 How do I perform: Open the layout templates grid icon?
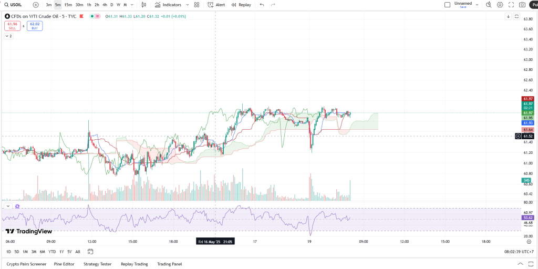click(196, 5)
